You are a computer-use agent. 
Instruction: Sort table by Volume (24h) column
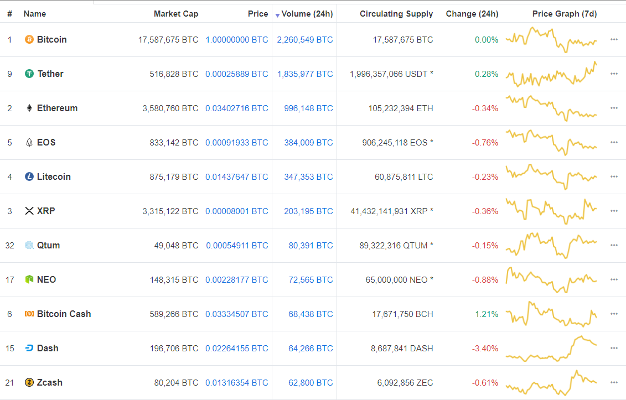click(x=307, y=14)
